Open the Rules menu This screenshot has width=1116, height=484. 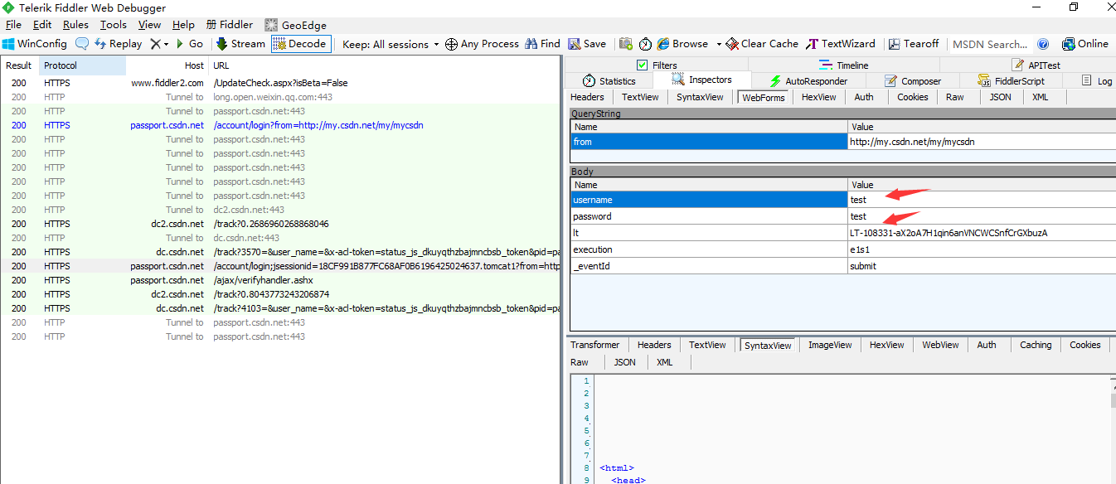point(75,25)
